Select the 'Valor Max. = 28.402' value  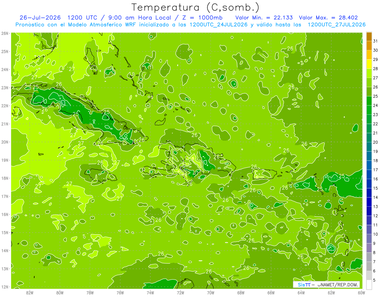coord(328,18)
